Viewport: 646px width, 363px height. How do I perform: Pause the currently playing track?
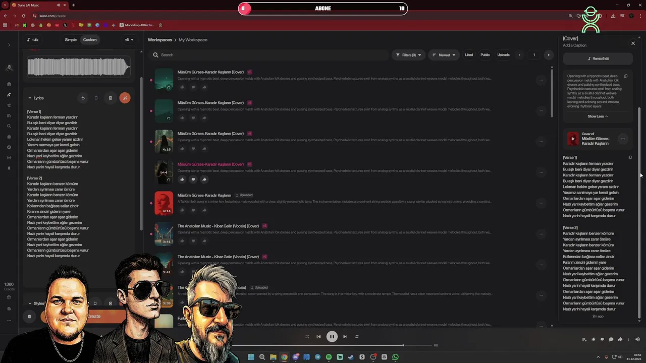click(x=332, y=337)
